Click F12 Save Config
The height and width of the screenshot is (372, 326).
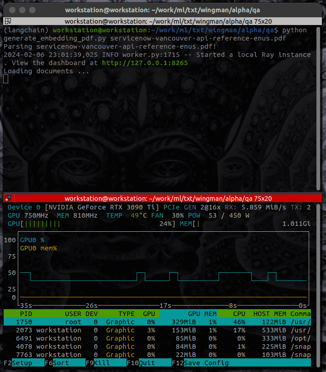click(206, 363)
